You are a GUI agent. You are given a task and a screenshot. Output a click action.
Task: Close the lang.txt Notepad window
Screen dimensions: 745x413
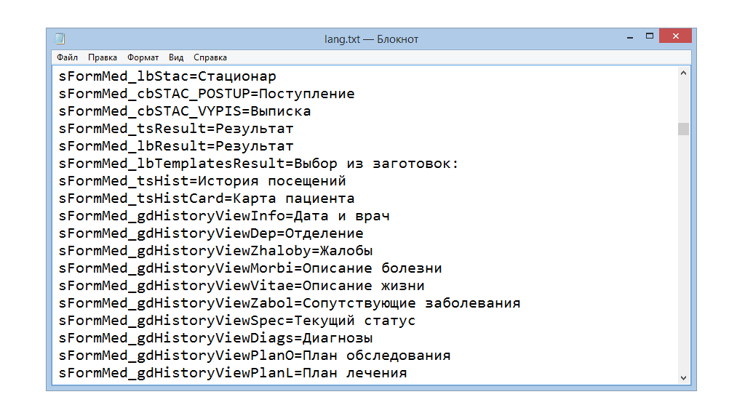pos(676,36)
